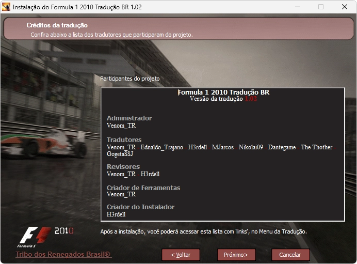
Task: Open the Tribo dos Renegados Brasil link
Action: point(63,255)
